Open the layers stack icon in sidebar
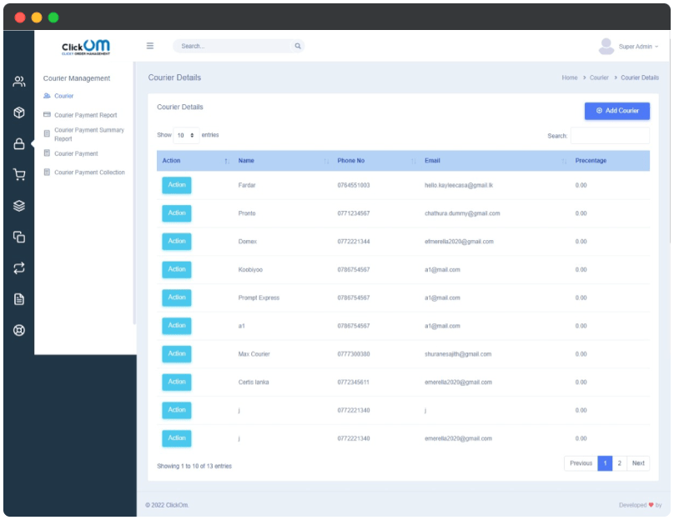Image resolution: width=674 pixels, height=520 pixels. (x=19, y=206)
